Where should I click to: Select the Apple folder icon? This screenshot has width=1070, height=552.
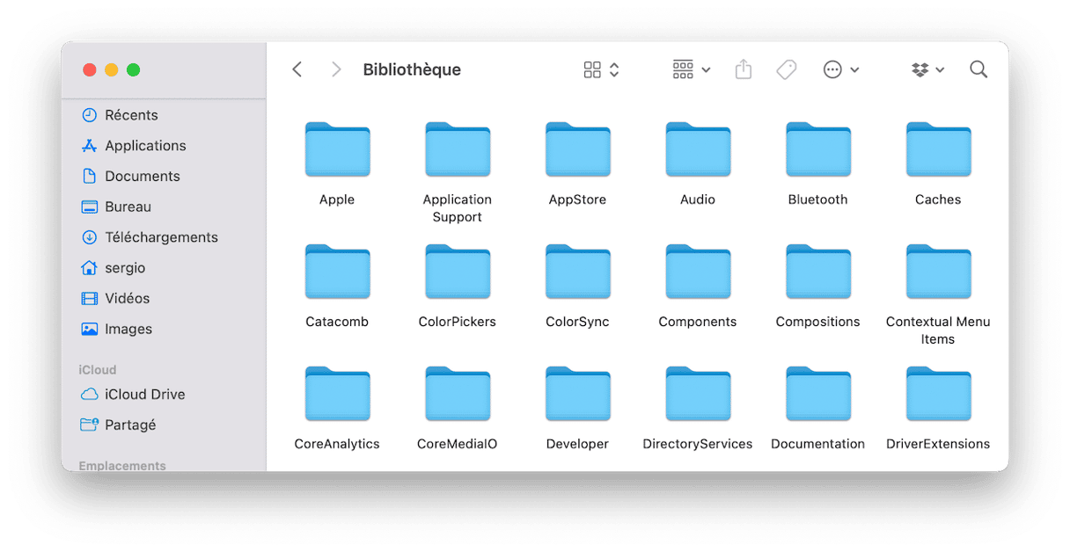coord(337,149)
